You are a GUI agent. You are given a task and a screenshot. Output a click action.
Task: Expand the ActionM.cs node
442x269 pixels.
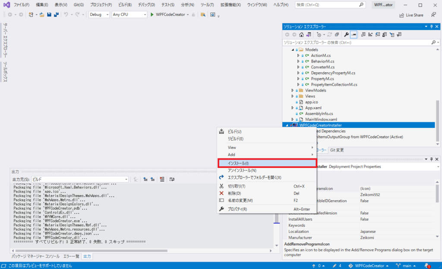pos(298,56)
